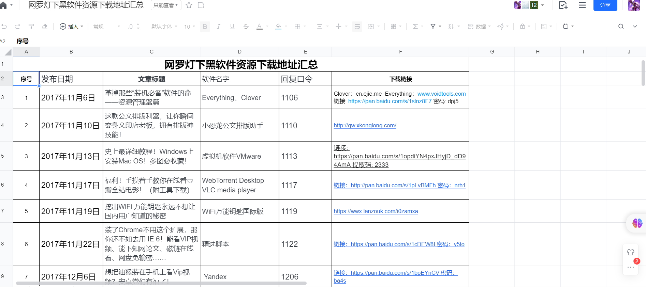This screenshot has width=646, height=287.
Task: Select column F header
Action: (400, 52)
